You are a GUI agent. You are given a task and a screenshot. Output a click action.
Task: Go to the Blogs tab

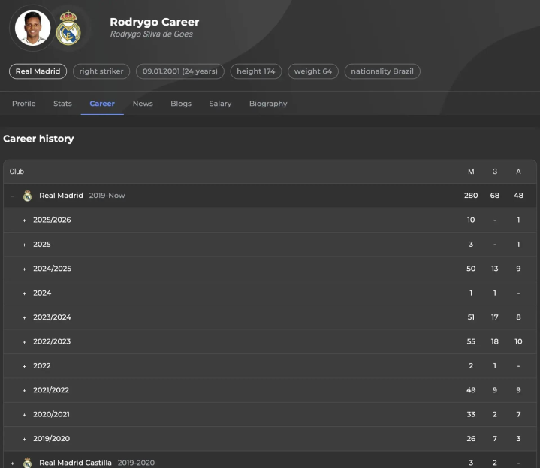tap(181, 103)
